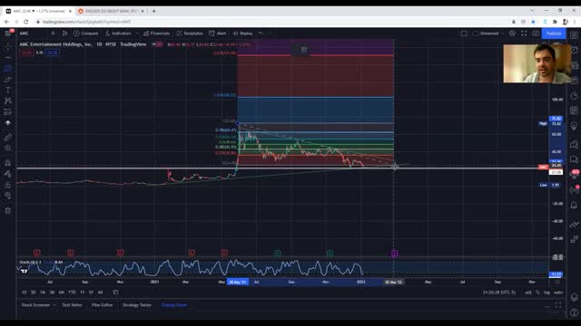581x326 pixels.
Task: Toggle magnet mode in left toolbar
Action: click(8, 163)
